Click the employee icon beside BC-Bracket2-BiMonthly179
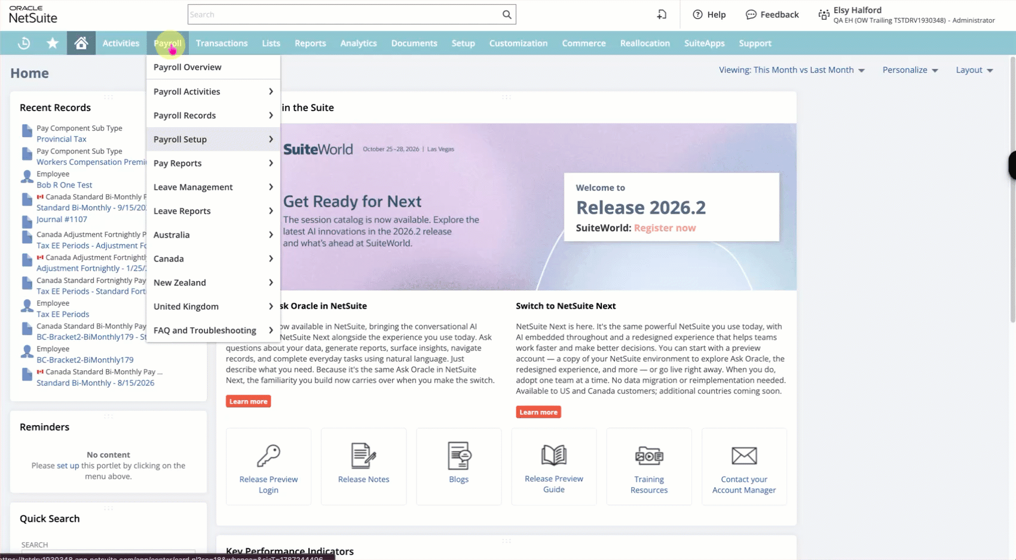 point(27,352)
